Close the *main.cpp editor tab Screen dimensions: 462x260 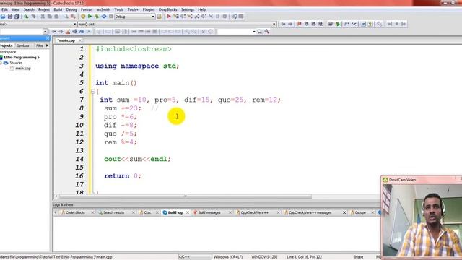click(x=80, y=40)
